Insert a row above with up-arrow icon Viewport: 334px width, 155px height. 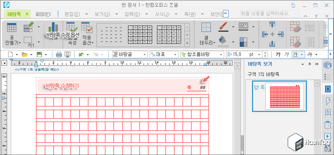(x=272, y=24)
